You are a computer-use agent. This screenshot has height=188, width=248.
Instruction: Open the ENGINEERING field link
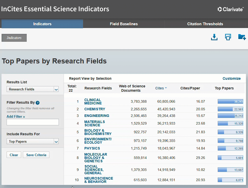(x=97, y=116)
